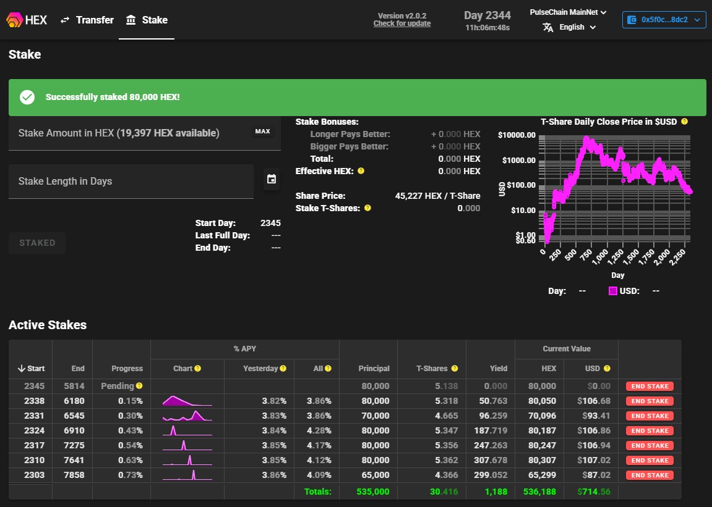This screenshot has height=507, width=712.
Task: Click the STAKED button
Action: click(x=37, y=243)
